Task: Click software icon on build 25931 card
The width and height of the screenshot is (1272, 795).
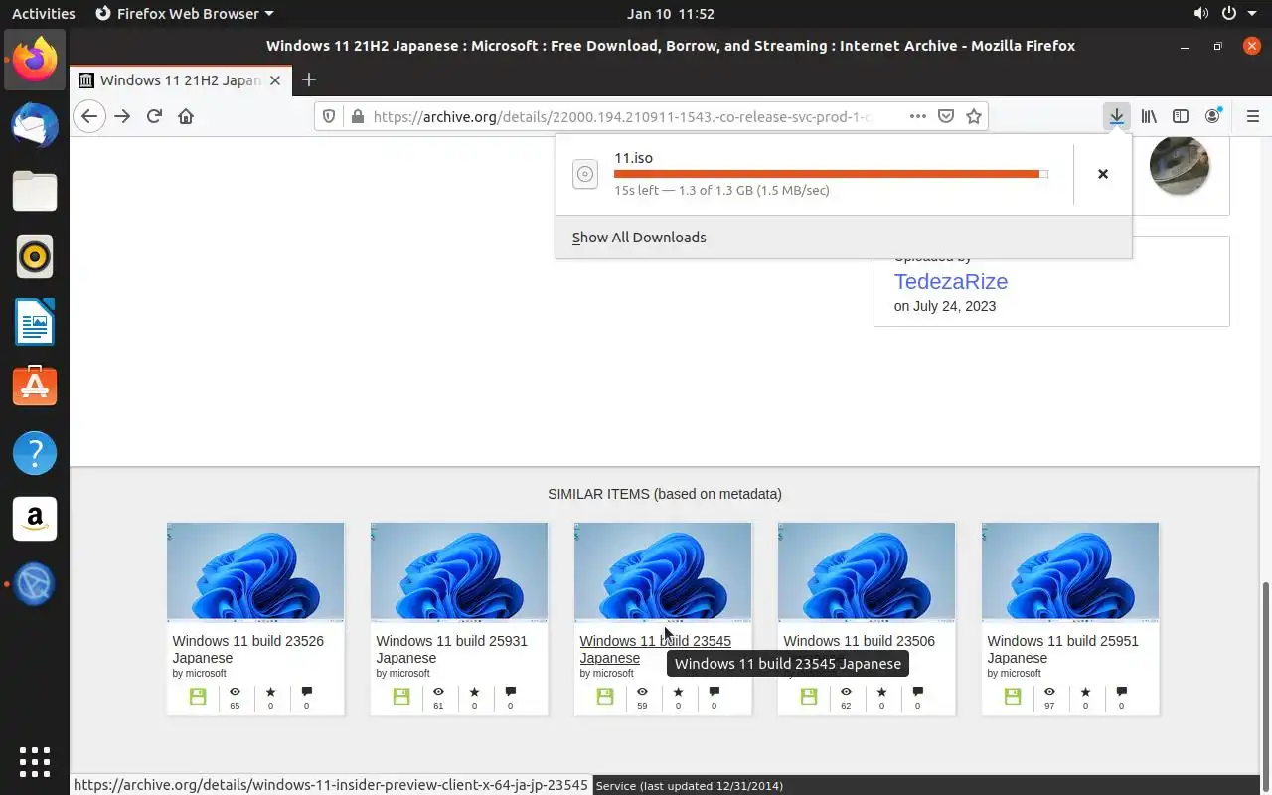Action: click(401, 697)
